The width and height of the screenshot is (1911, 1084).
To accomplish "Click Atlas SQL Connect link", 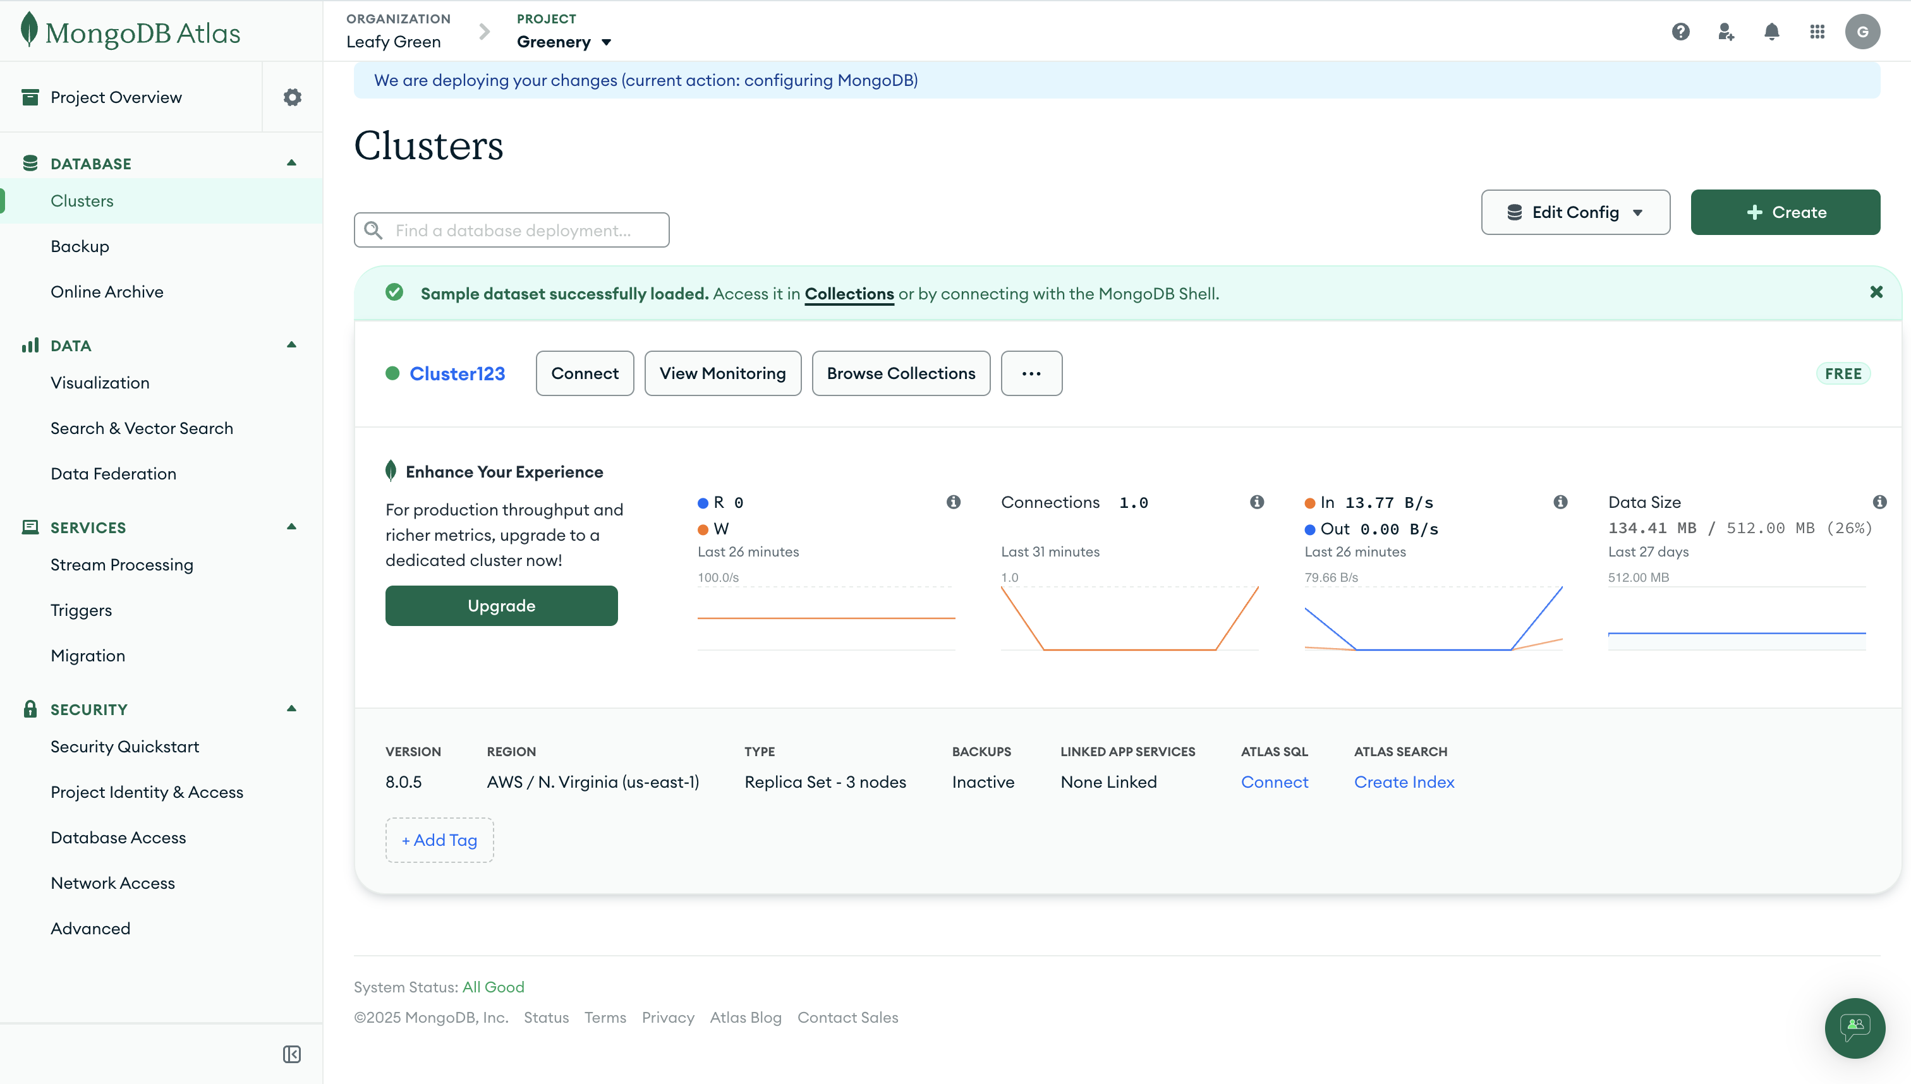I will (1274, 782).
